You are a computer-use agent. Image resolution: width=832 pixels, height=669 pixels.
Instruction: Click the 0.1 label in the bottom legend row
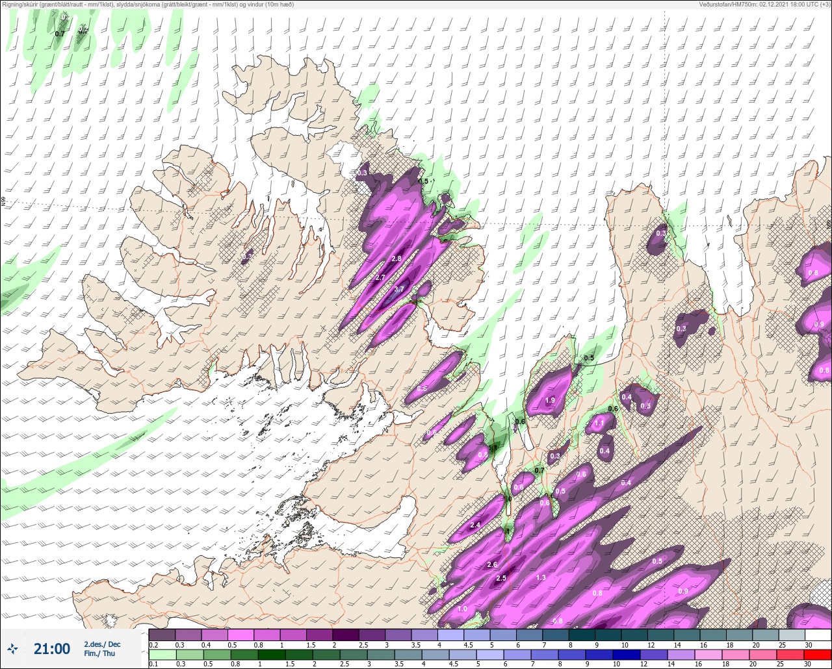pos(153,665)
